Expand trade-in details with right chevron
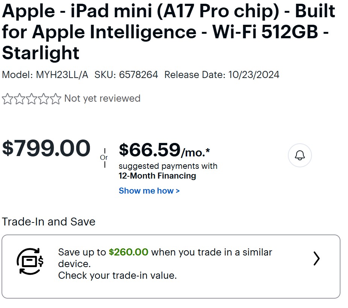348x308 pixels. [x=316, y=258]
